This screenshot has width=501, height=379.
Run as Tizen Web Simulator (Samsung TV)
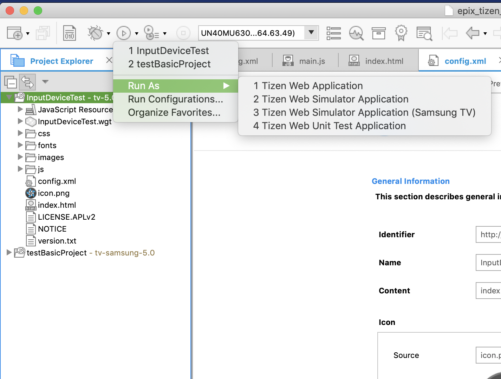tap(365, 113)
